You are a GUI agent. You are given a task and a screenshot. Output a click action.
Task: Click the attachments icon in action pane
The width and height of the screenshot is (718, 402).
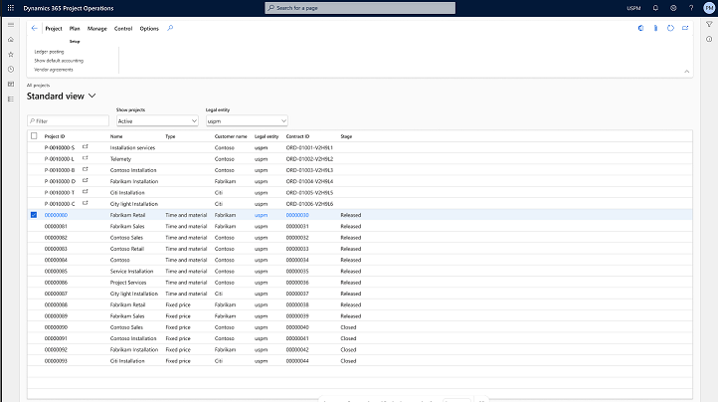coord(655,28)
